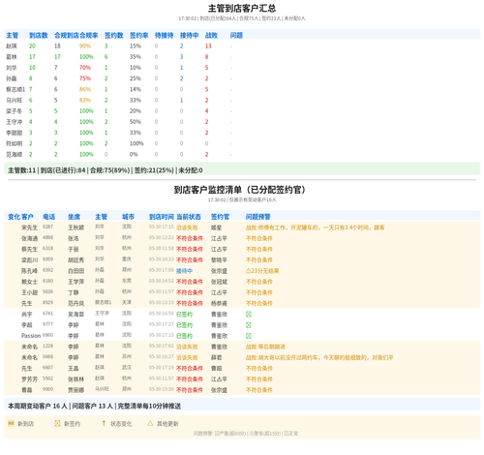Click the 城市 column header
This screenshot has width=484, height=455.
[x=128, y=217]
